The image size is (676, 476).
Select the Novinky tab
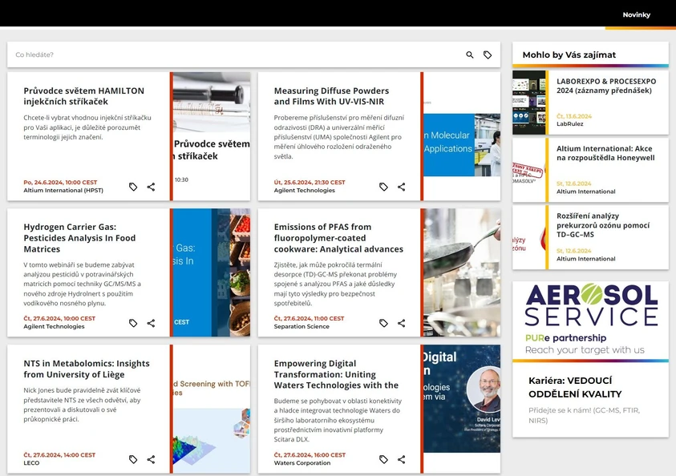[x=636, y=14]
